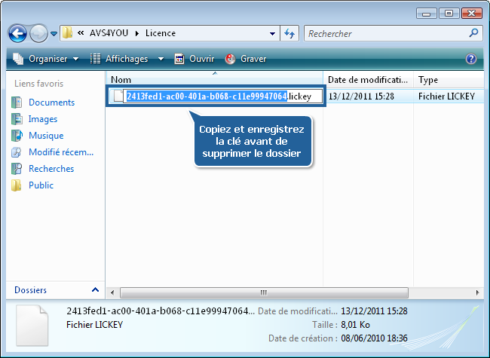
Task: Sort by Date de modification column header
Action: pyautogui.click(x=368, y=80)
